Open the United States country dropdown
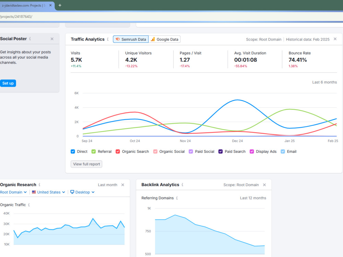The height and width of the screenshot is (257, 343). click(49, 192)
